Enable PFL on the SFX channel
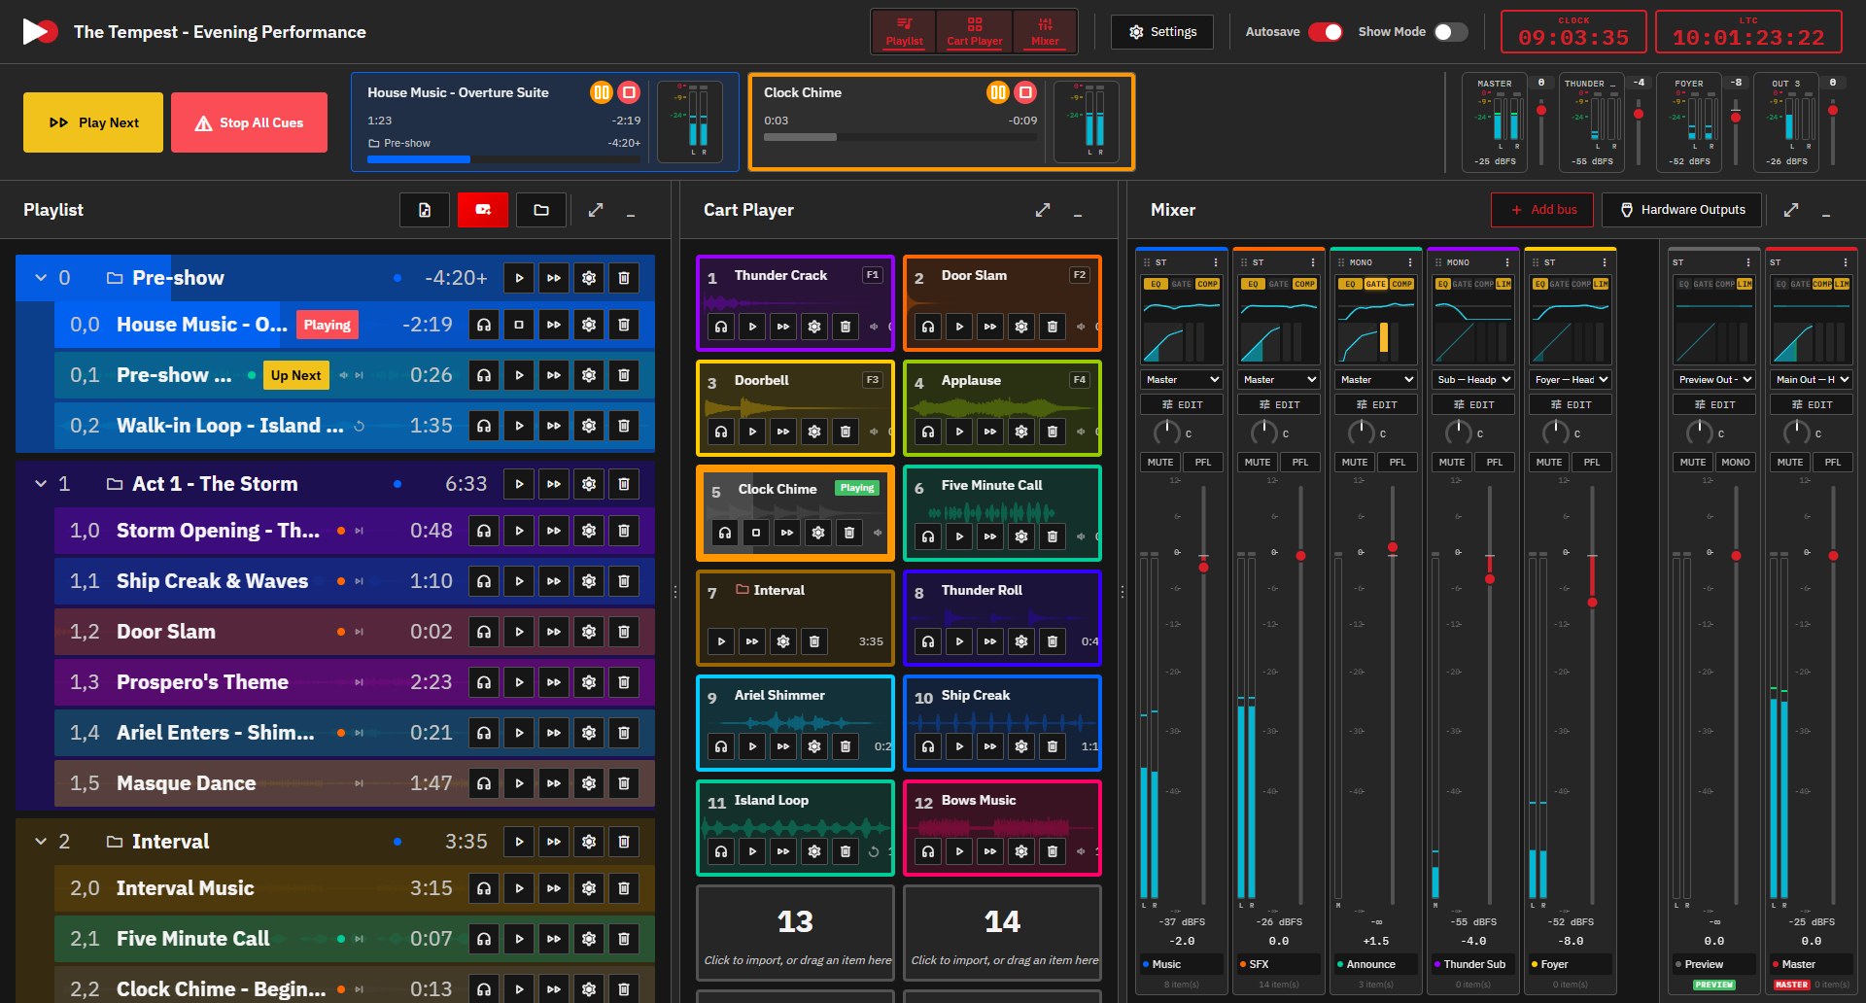Viewport: 1866px width, 1003px height. click(x=1300, y=463)
